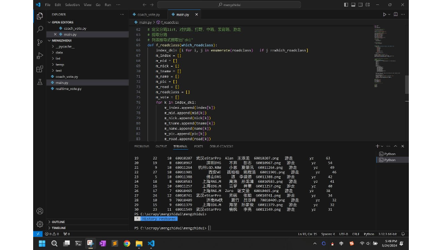Switch to the coach_vote.py editor tab

click(149, 14)
